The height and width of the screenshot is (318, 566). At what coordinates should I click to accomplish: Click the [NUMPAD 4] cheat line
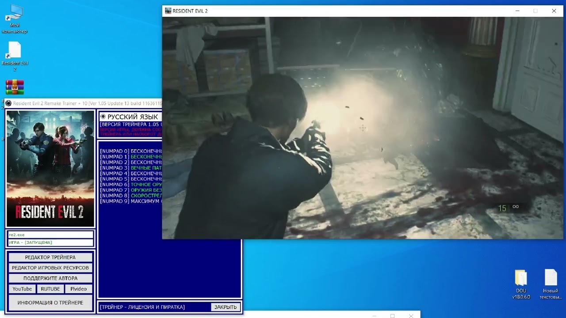(x=131, y=173)
